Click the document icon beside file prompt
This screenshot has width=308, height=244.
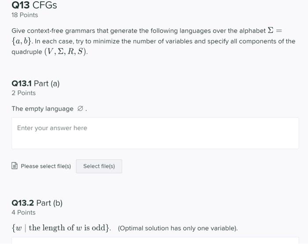(x=15, y=166)
